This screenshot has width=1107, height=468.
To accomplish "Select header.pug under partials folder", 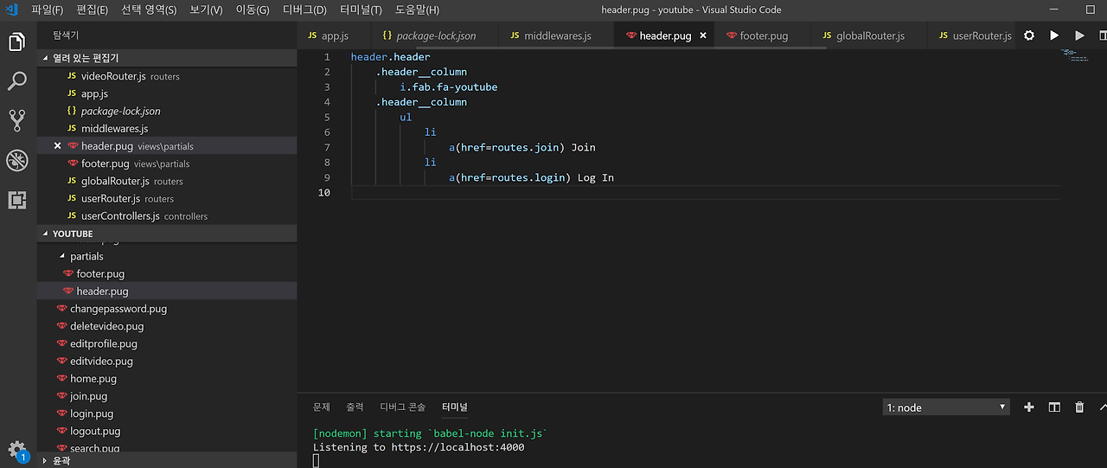I will click(168, 292).
